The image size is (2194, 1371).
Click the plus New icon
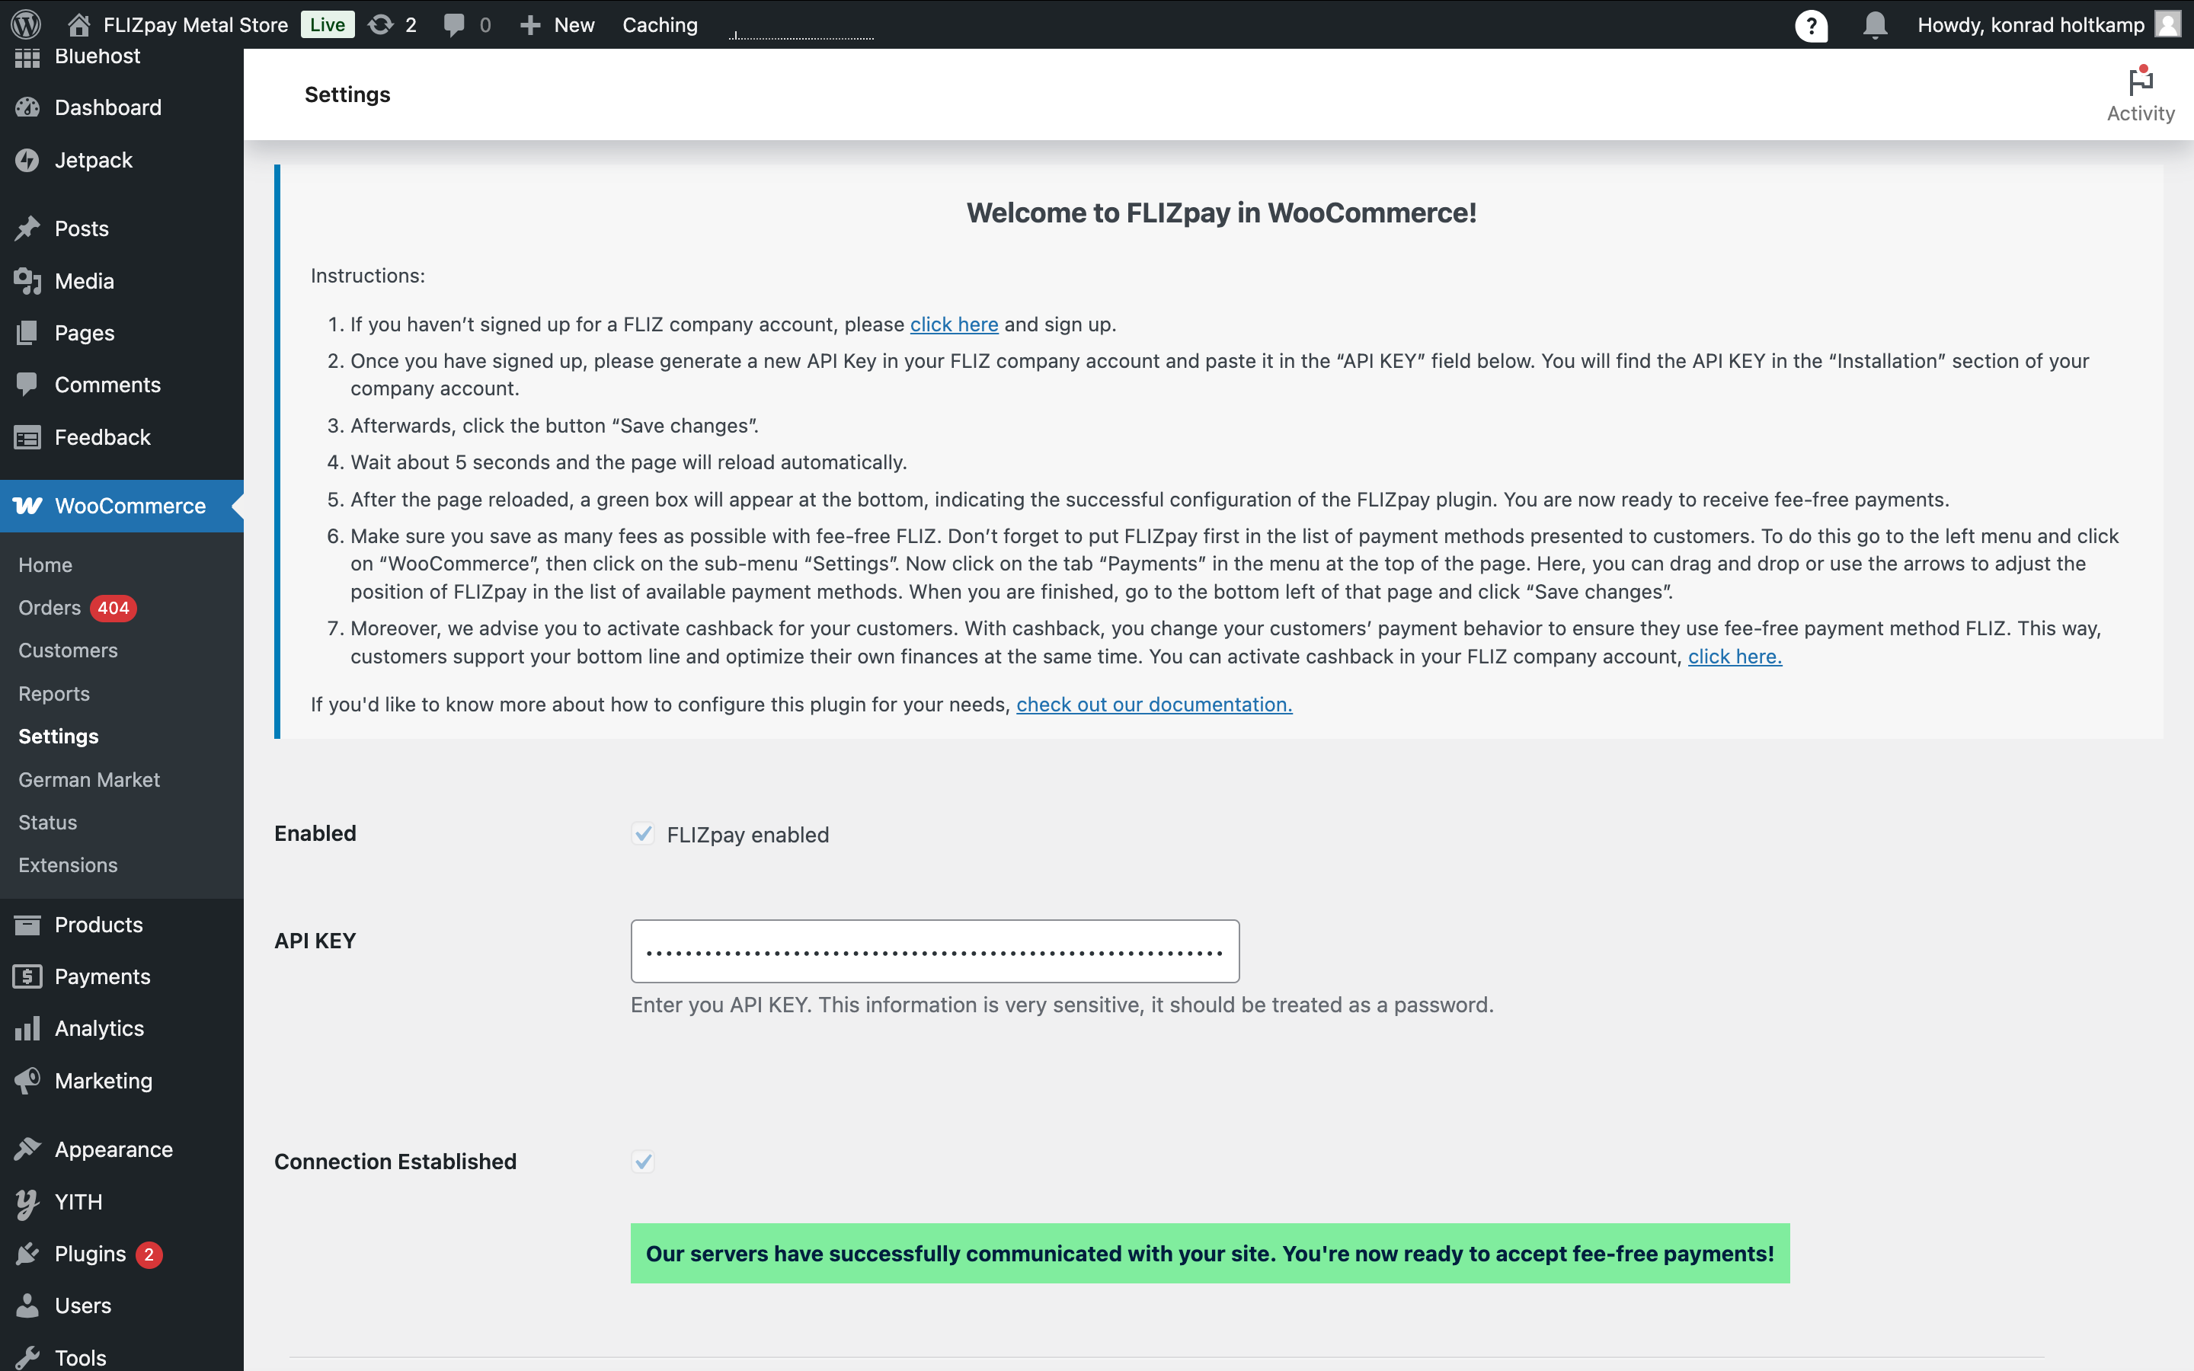(x=530, y=25)
